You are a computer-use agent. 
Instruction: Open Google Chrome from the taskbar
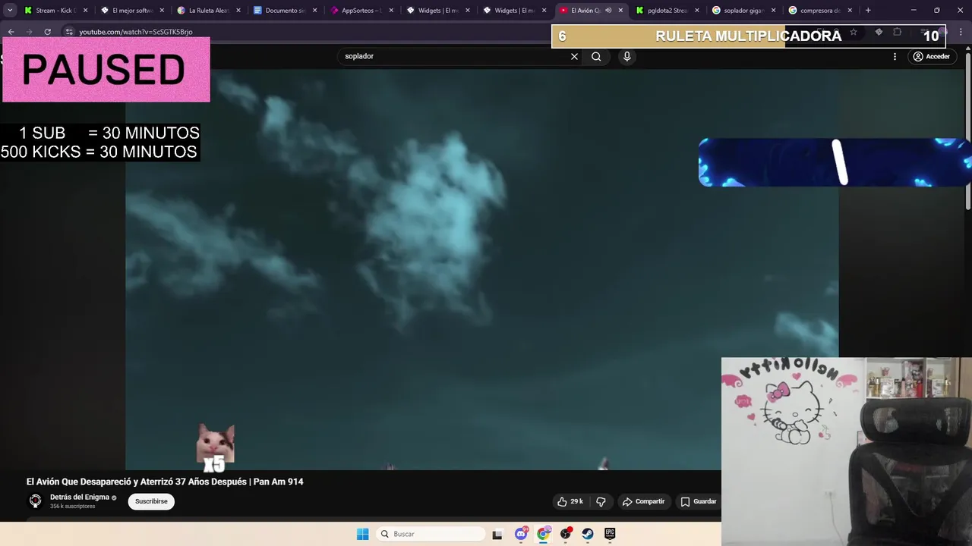coord(543,534)
